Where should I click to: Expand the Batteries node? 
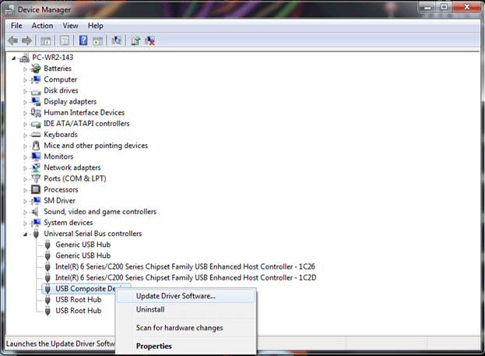click(x=26, y=69)
